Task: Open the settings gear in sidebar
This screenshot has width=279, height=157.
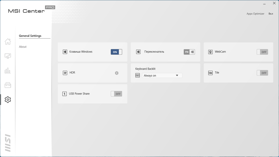Action: [8, 100]
